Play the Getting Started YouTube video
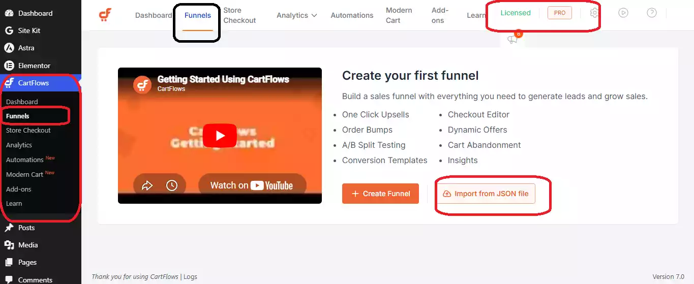The width and height of the screenshot is (694, 284). click(x=220, y=136)
